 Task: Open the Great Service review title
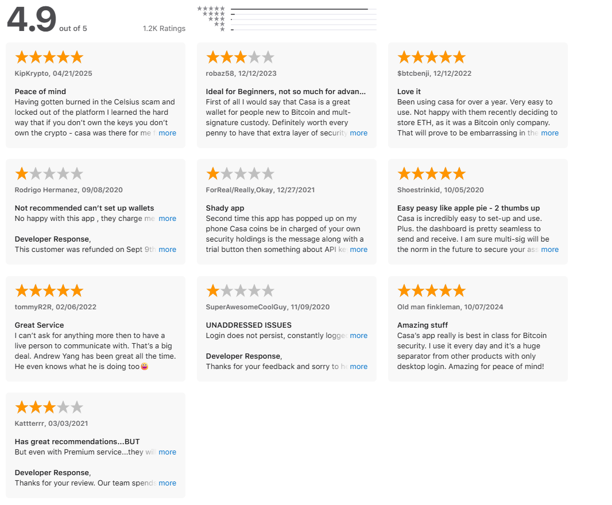39,325
